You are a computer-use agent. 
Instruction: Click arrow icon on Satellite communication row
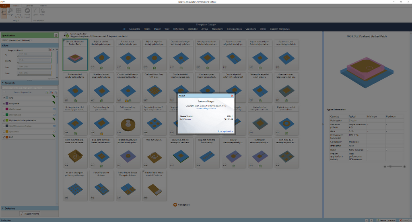point(54,126)
